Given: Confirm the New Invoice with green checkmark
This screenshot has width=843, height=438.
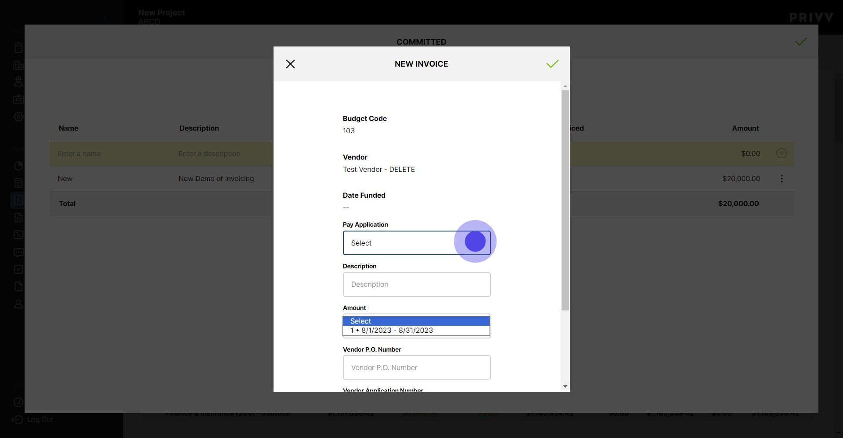Looking at the screenshot, I should click(x=552, y=64).
